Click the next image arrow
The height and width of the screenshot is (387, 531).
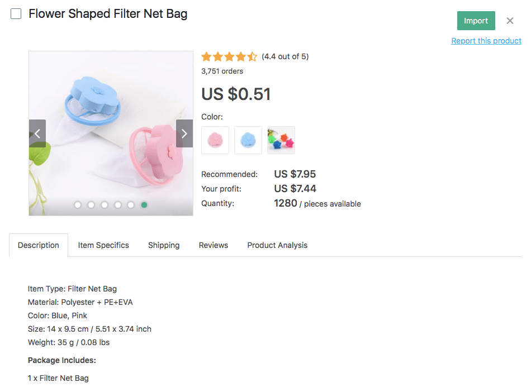[x=184, y=133]
